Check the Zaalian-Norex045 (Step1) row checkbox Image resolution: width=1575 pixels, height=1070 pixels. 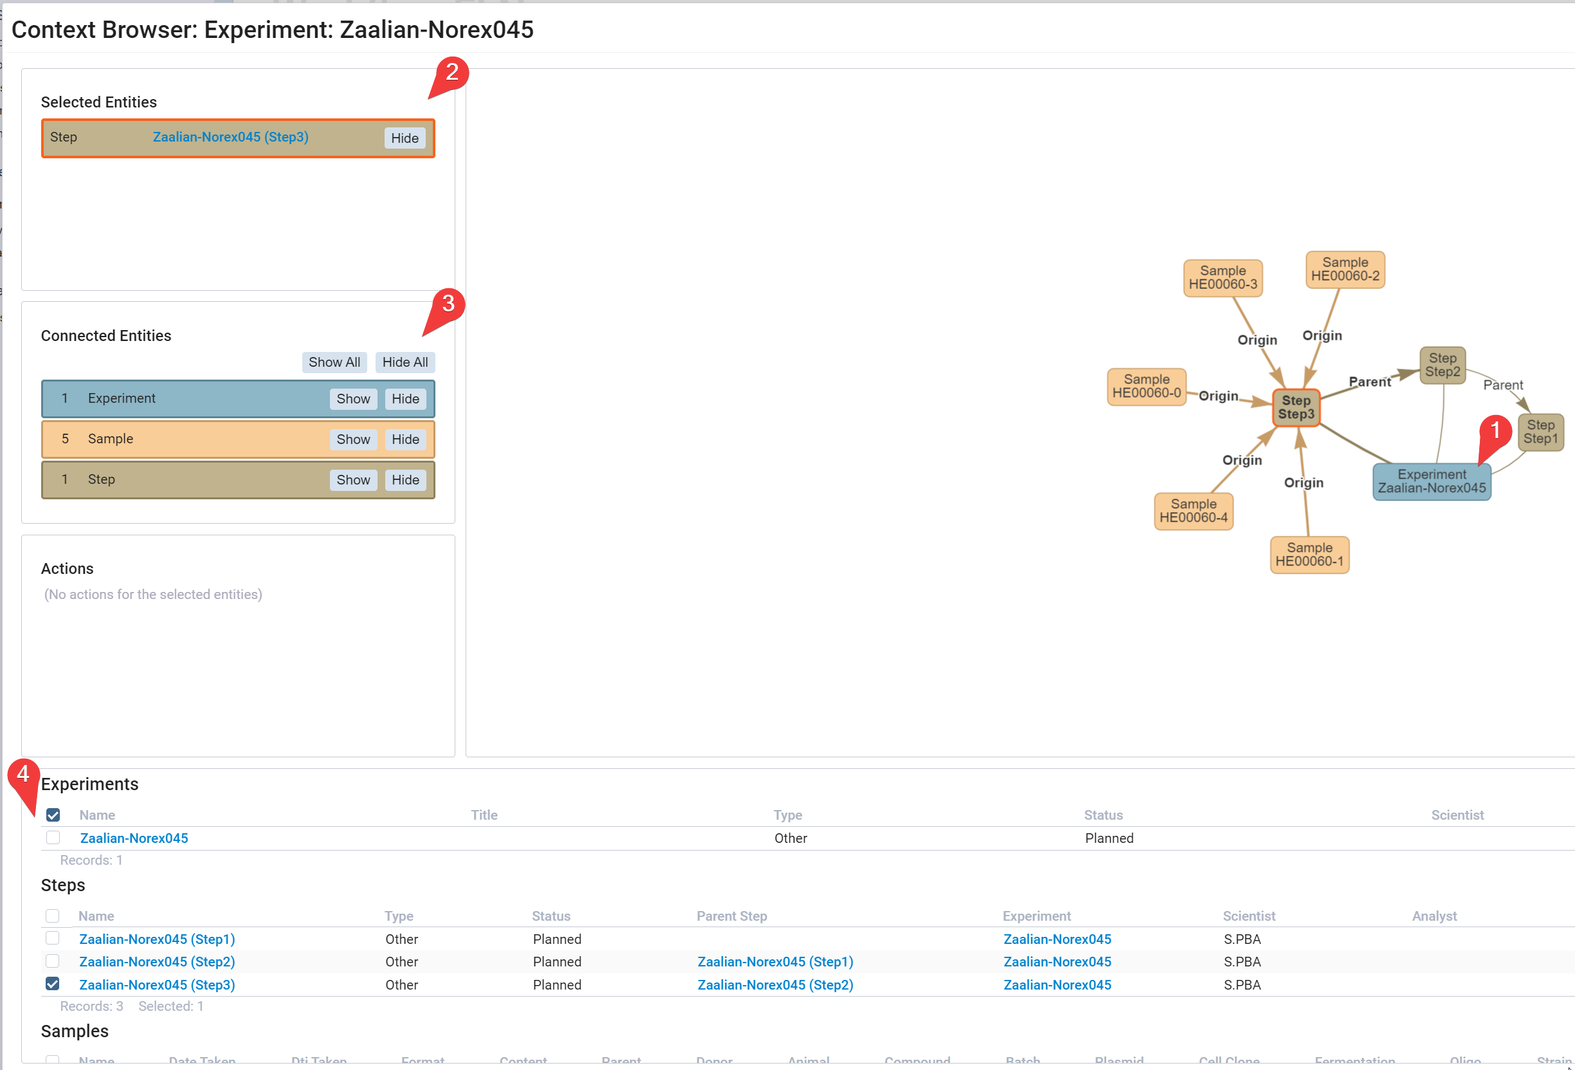click(52, 937)
